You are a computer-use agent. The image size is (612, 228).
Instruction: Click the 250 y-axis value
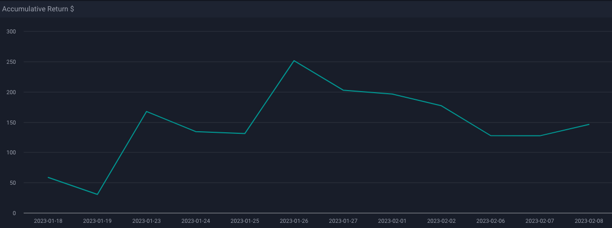pos(12,62)
